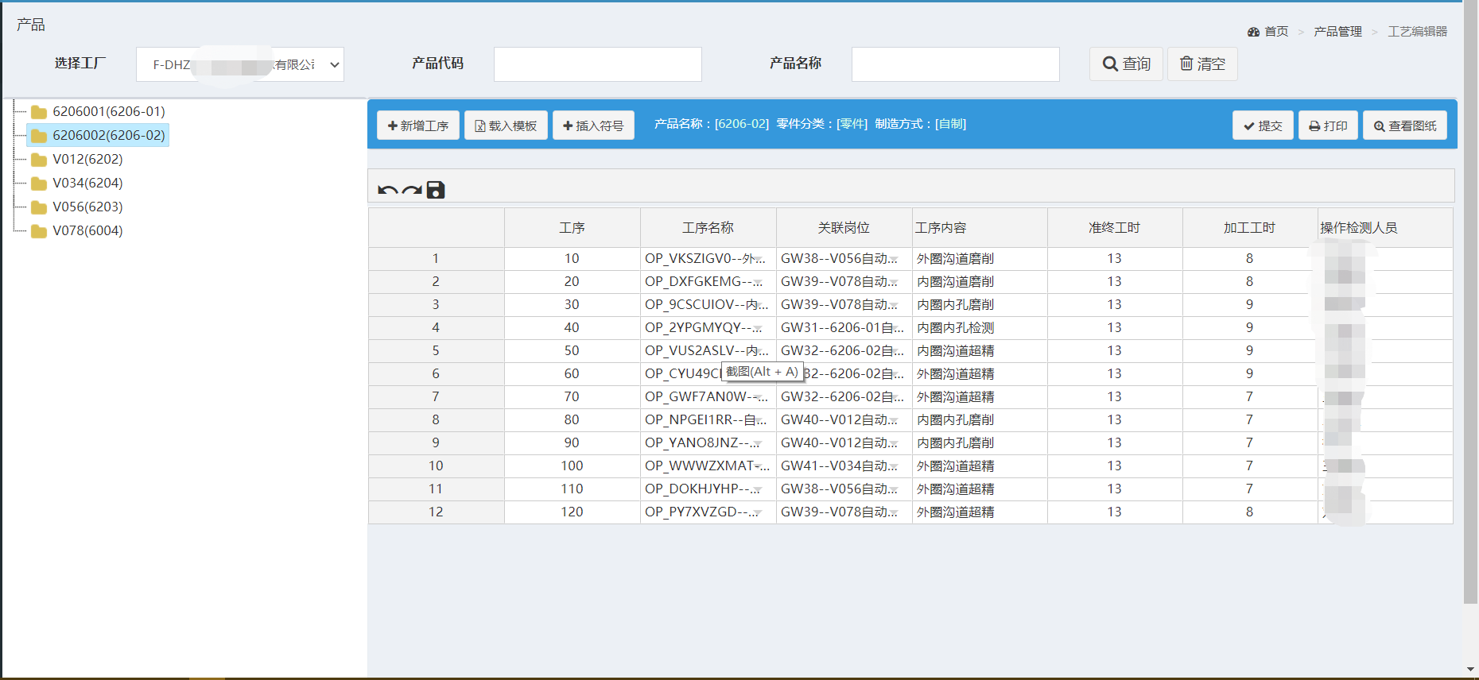Click row 12 加工工时 cell value 8
Viewport: 1479px width, 680px height.
(x=1250, y=512)
